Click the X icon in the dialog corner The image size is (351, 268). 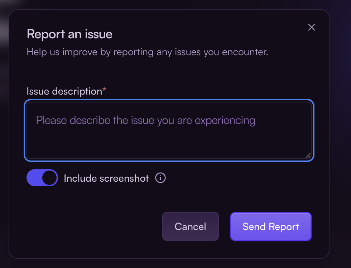click(312, 27)
